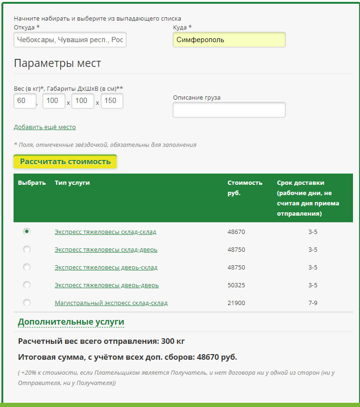Open the Экспресс тяжеловесы склад-дверь link
This screenshot has width=360, height=407.
tap(106, 250)
